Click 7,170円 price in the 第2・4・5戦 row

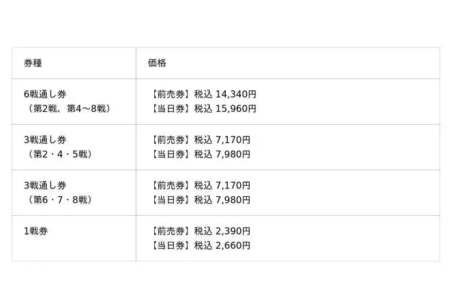click(232, 140)
